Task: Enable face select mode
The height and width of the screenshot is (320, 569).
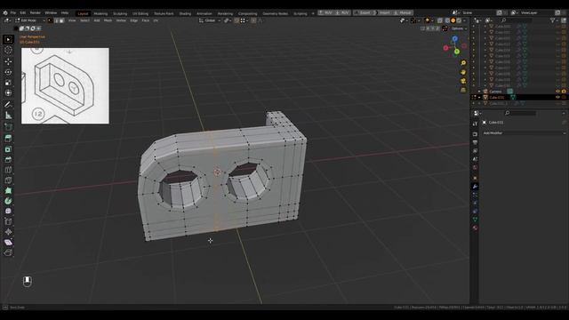Action: pyautogui.click(x=61, y=20)
